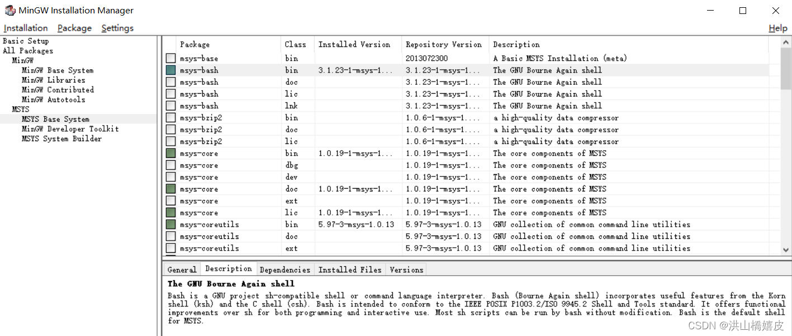The width and height of the screenshot is (792, 336).
Task: Toggle the installed msys-core doc checkbox
Action: [170, 189]
